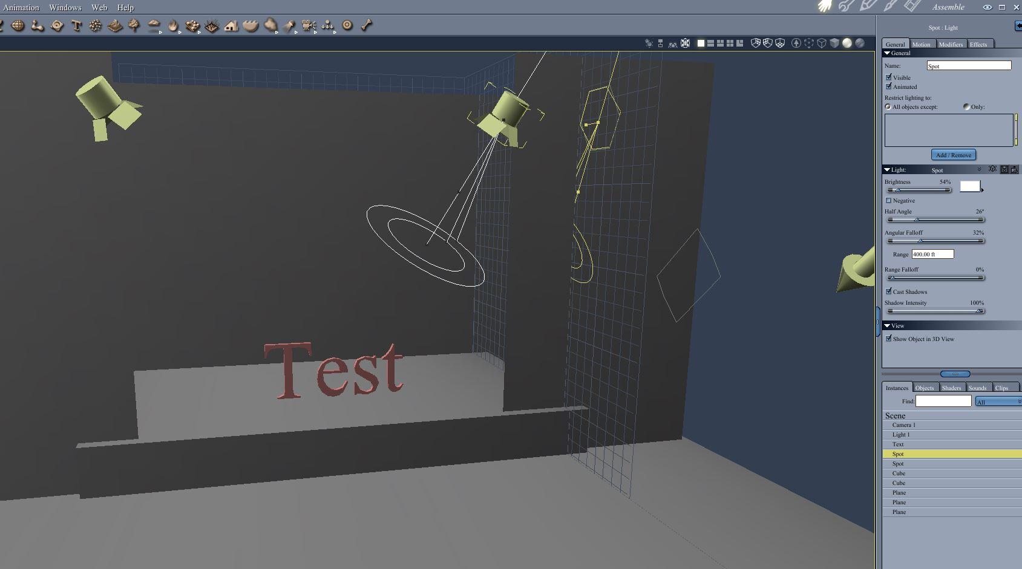Click the Shadow Intensity slider

pyautogui.click(x=935, y=311)
